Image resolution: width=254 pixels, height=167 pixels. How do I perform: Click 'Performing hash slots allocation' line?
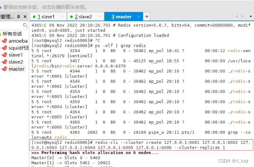point(95,153)
